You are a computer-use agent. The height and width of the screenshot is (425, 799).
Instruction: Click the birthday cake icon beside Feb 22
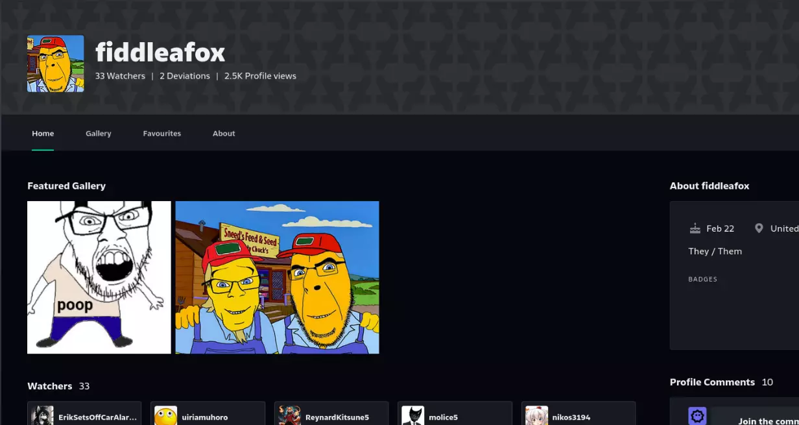[x=695, y=228]
